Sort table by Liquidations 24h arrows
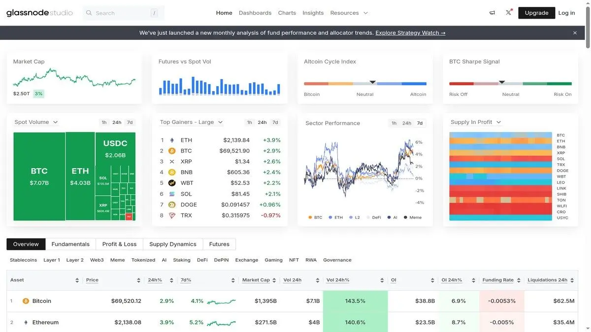Image resolution: width=591 pixels, height=332 pixels. pyautogui.click(x=572, y=280)
